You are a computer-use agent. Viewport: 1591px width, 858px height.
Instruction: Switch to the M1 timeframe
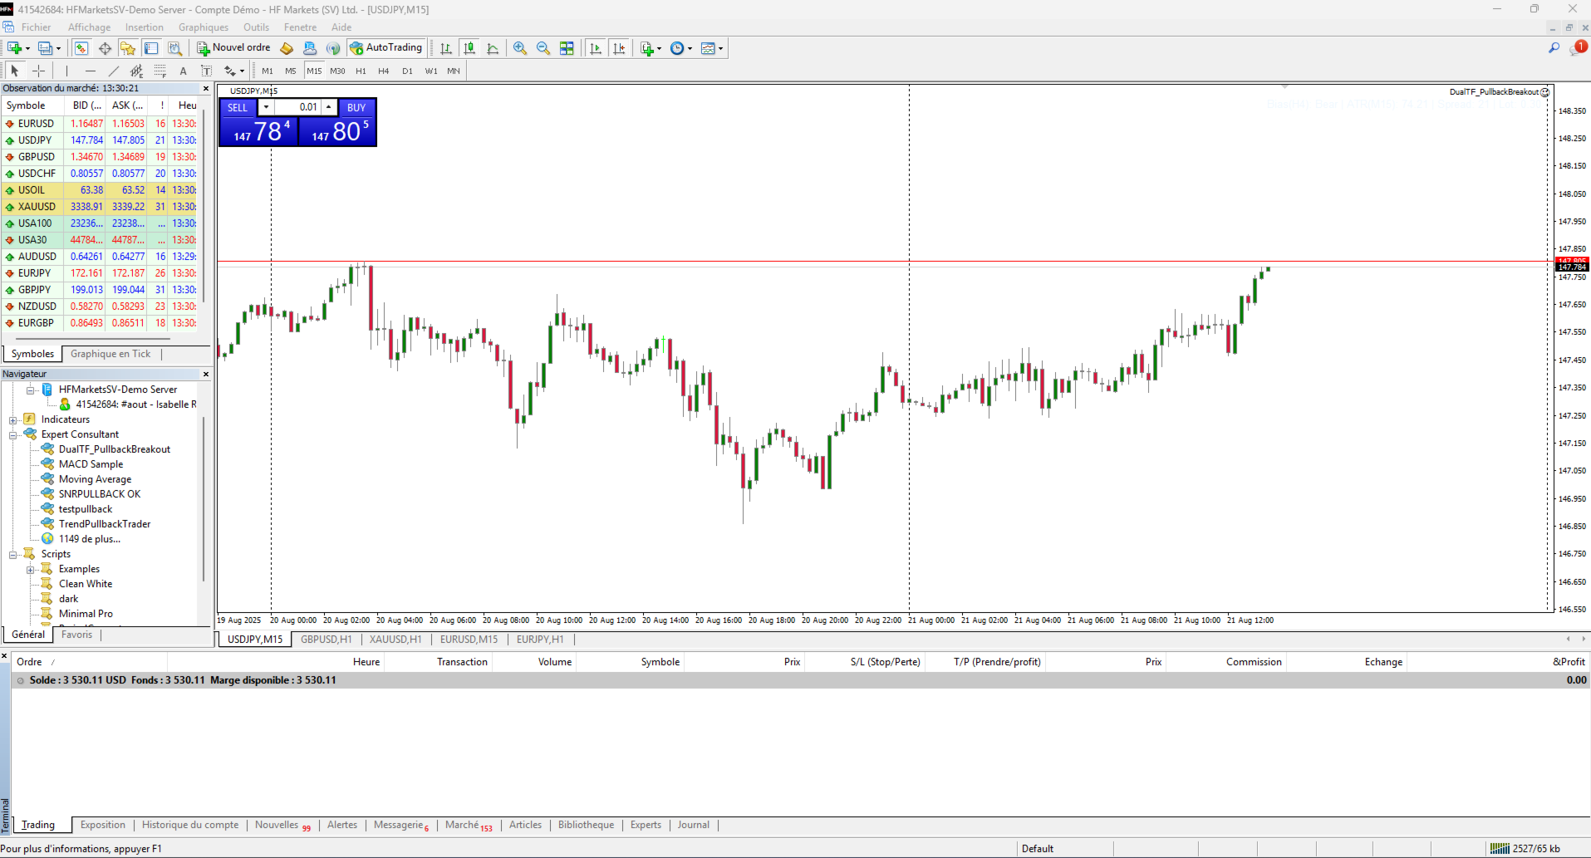(268, 71)
